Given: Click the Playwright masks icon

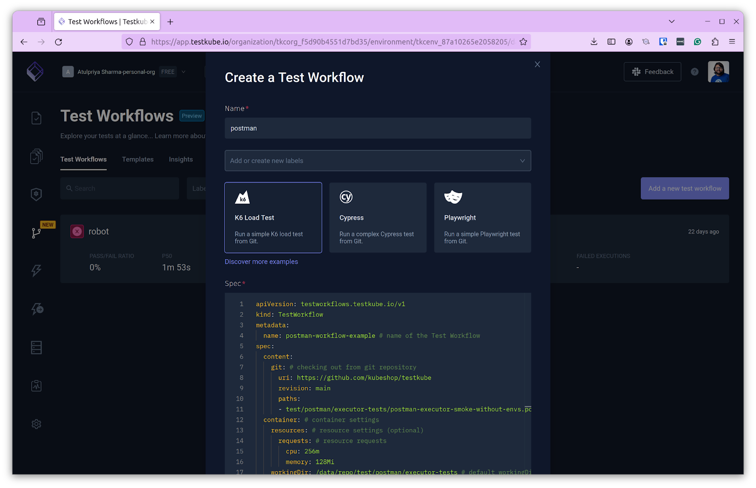Looking at the screenshot, I should tap(453, 197).
